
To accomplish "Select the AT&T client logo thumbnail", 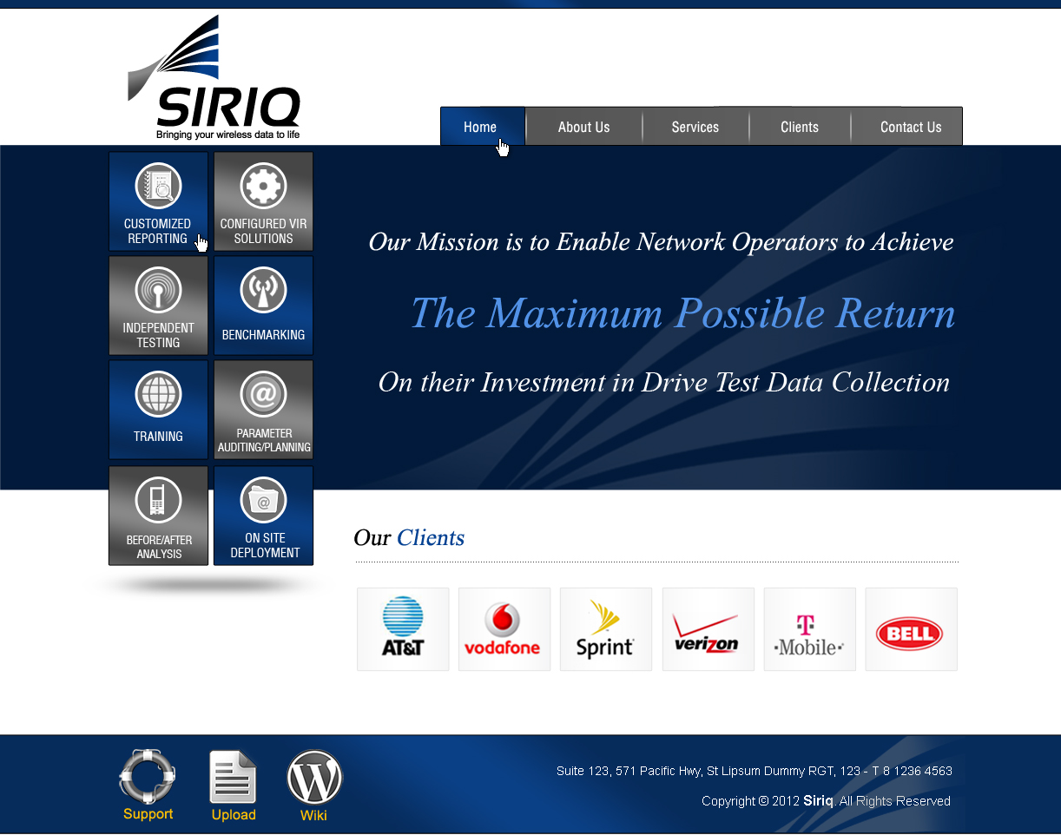I will coord(403,629).
